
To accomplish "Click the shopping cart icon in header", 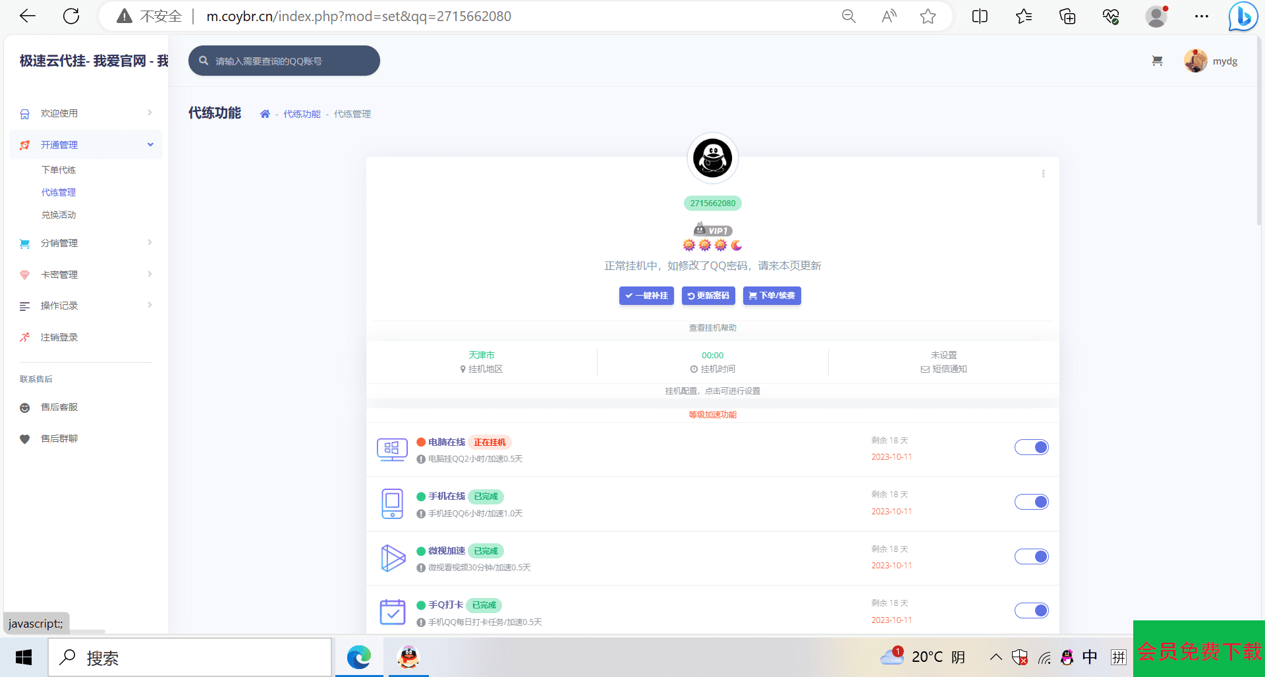I will coord(1157,61).
